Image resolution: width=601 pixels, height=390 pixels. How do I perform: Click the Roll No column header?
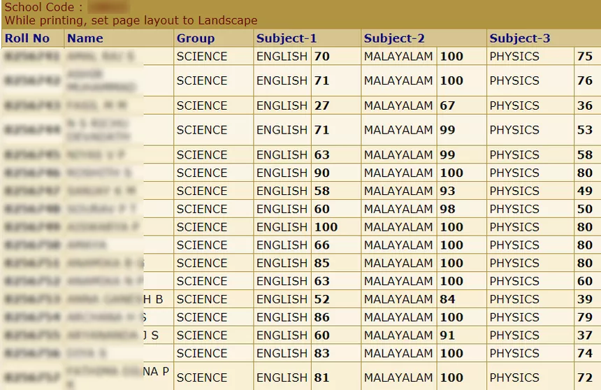tap(27, 38)
